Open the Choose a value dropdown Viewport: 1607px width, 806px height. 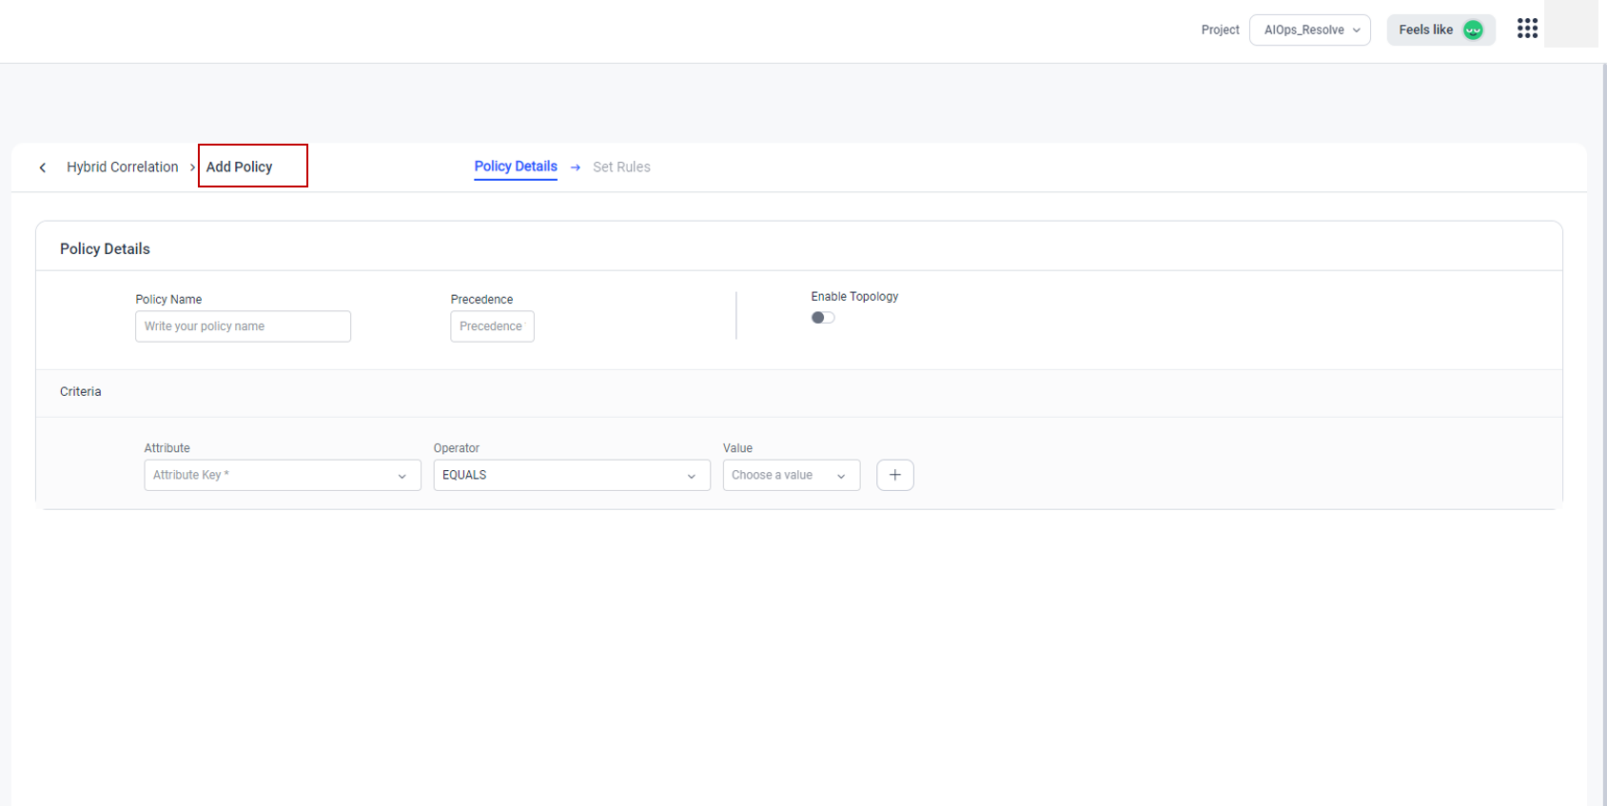click(791, 475)
